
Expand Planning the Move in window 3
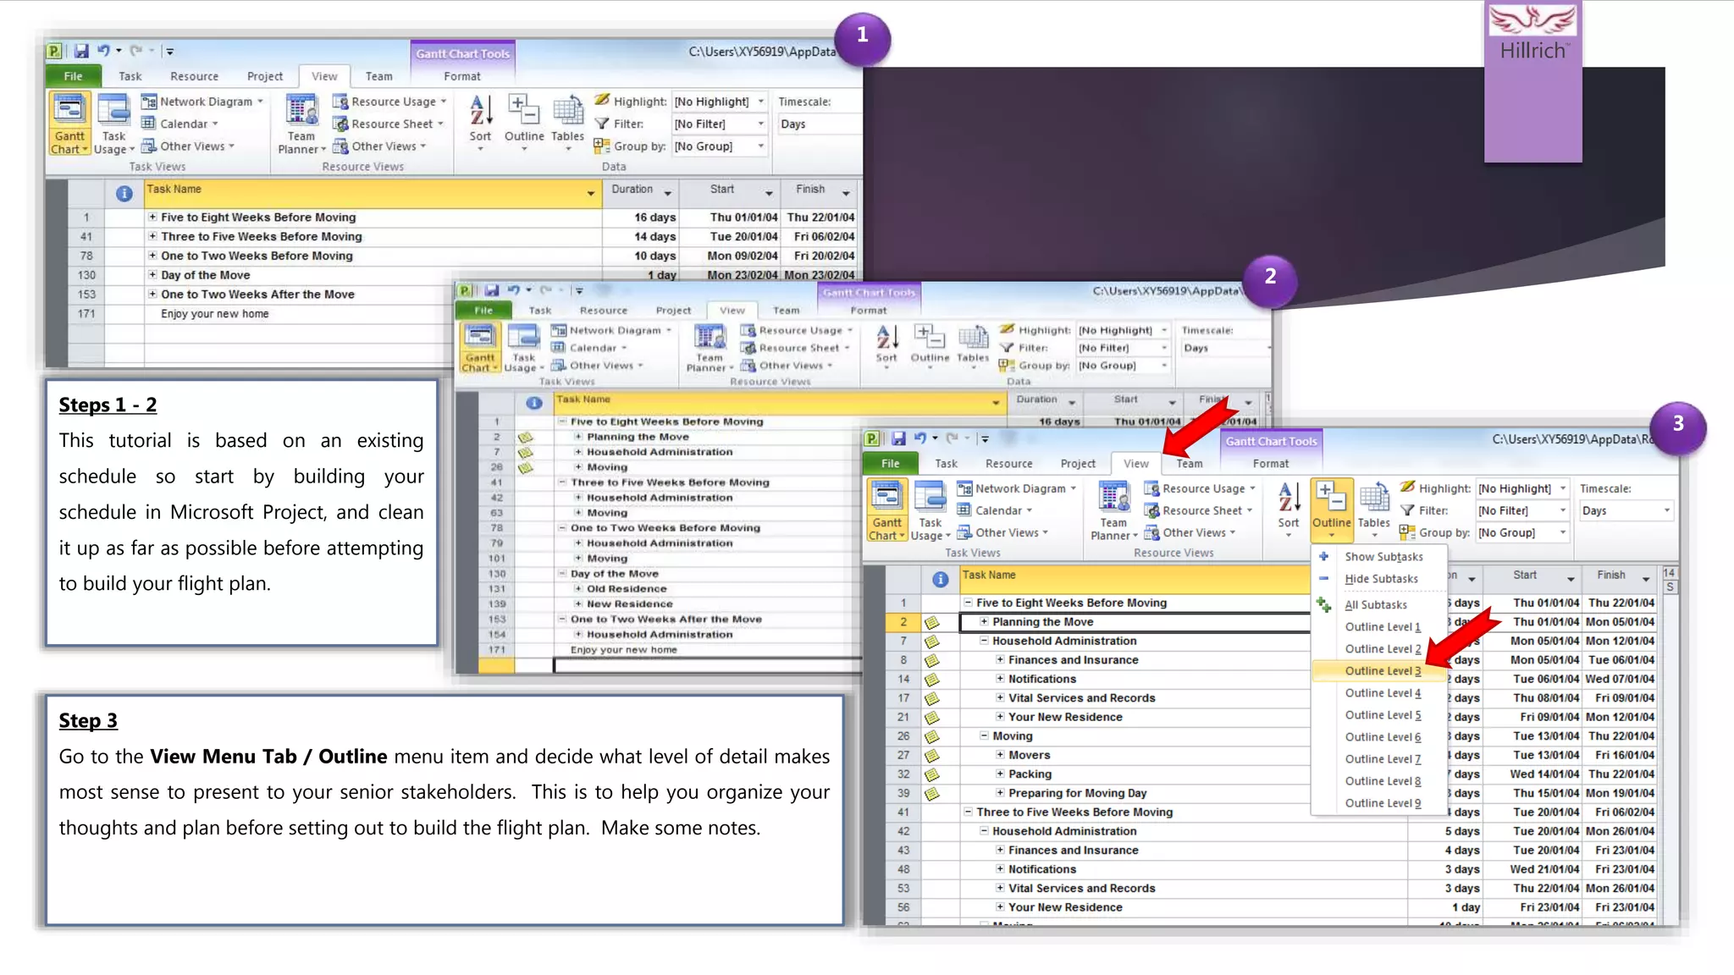(x=984, y=622)
